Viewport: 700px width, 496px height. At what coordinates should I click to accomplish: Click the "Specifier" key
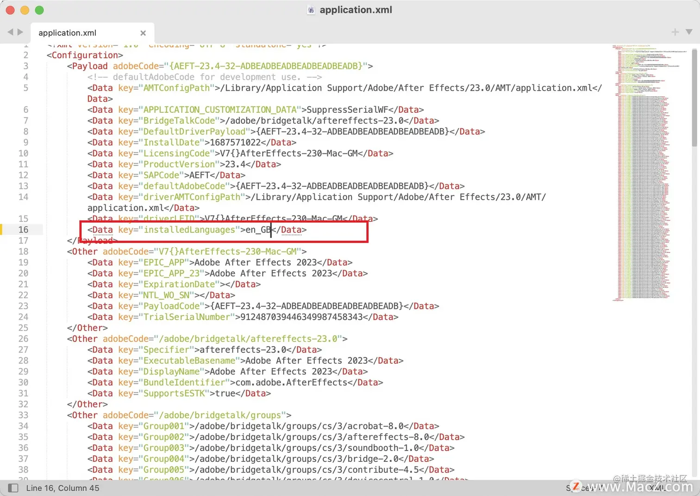click(166, 350)
